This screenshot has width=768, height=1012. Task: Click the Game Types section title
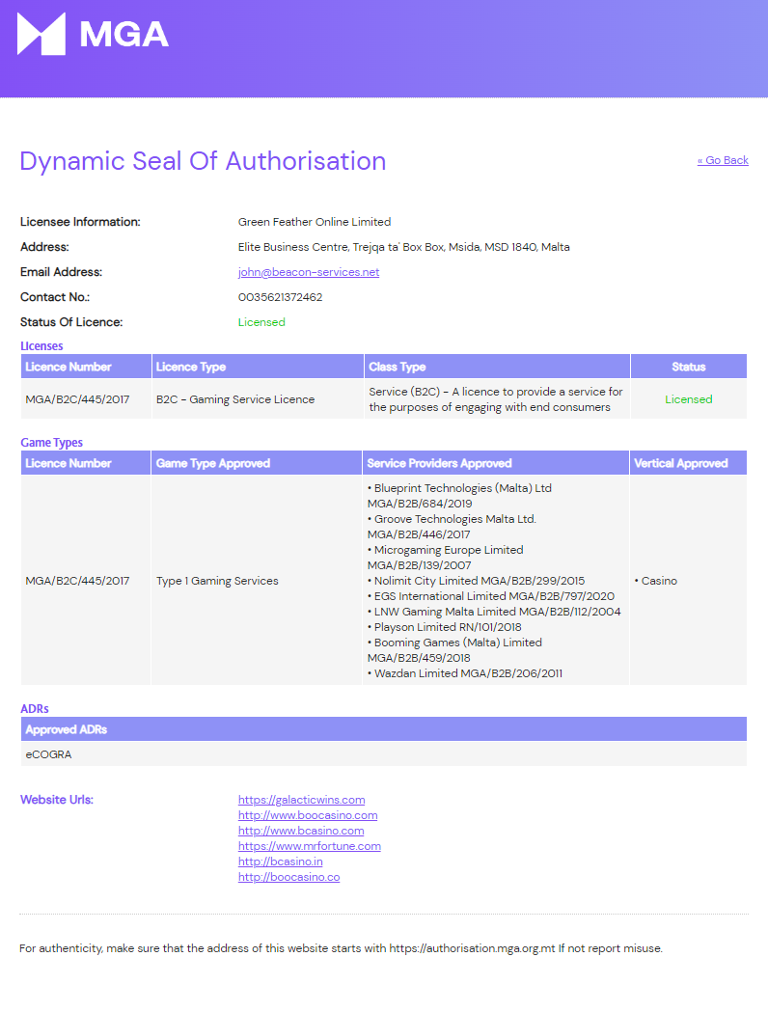[52, 443]
